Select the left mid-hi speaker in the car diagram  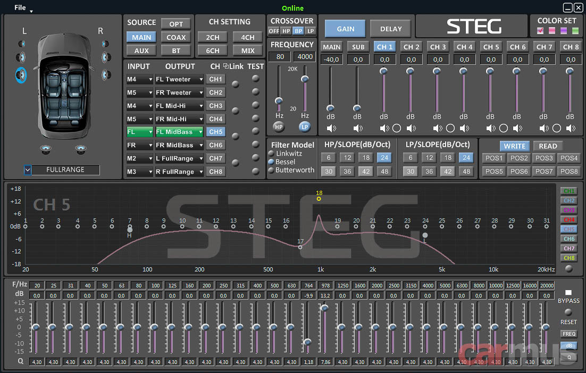tap(21, 57)
